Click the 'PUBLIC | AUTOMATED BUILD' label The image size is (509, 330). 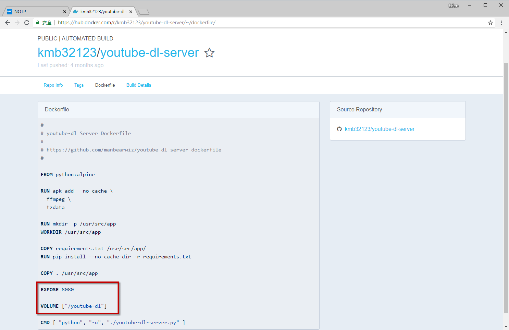[x=75, y=39]
